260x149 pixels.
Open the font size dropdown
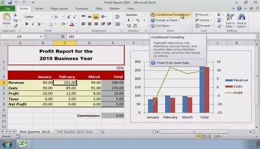[63, 17]
